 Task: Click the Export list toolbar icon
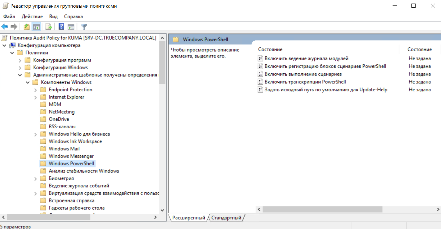pos(49,27)
